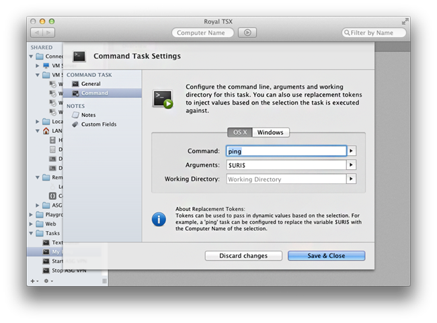Image resolution: width=437 pixels, height=323 pixels.
Task: Click the VM server monitor icon
Action: point(46,66)
